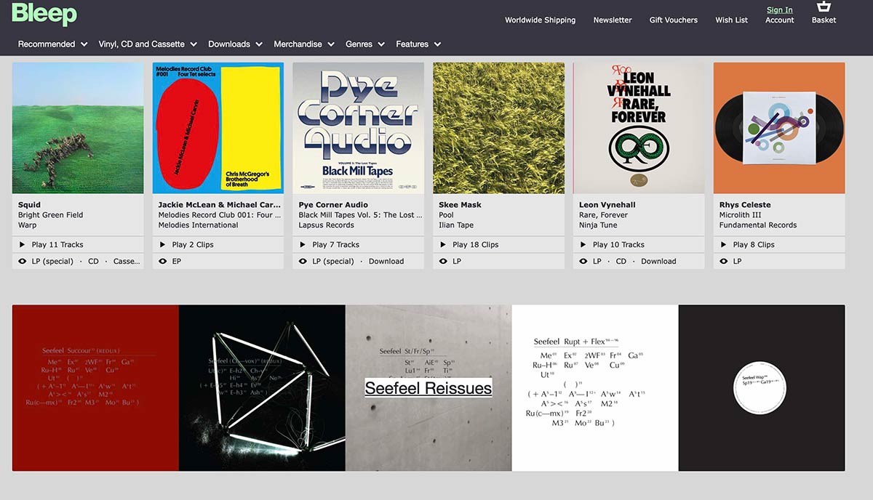This screenshot has width=873, height=500.
Task: Expand the Genres dropdown
Action: coord(364,44)
